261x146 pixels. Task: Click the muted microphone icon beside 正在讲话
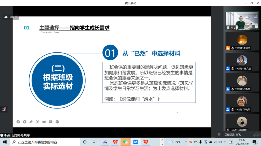[x=219, y=135]
